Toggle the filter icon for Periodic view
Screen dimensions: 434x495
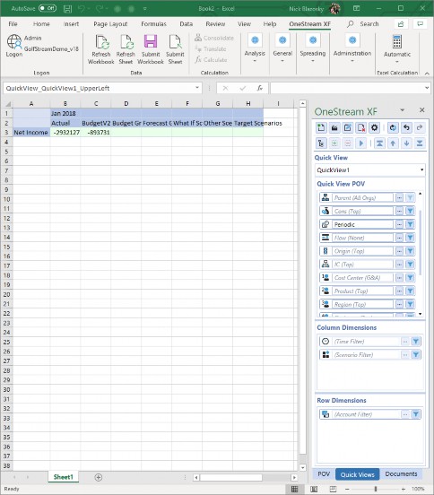[410, 224]
